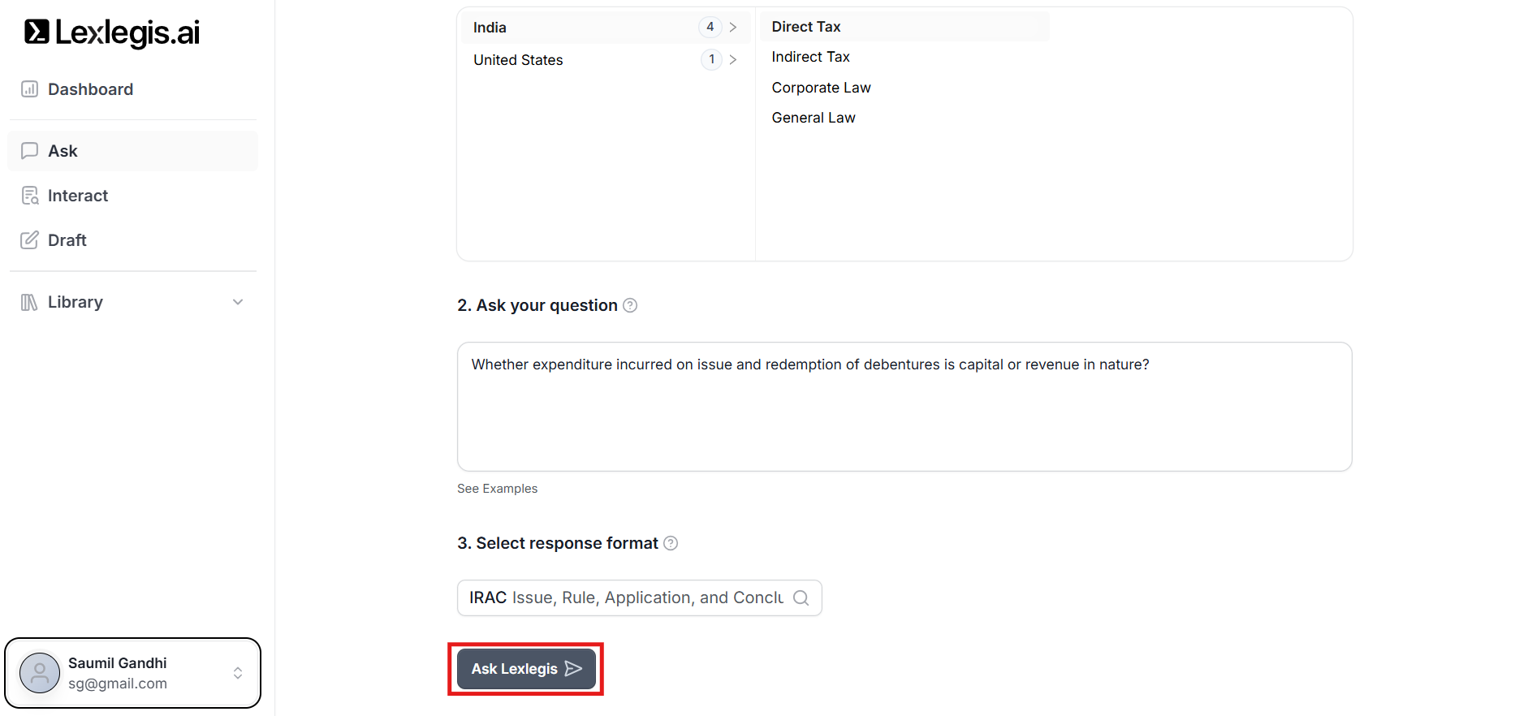Select Indirect Tax category
Screen dimensions: 1528x716
810,57
